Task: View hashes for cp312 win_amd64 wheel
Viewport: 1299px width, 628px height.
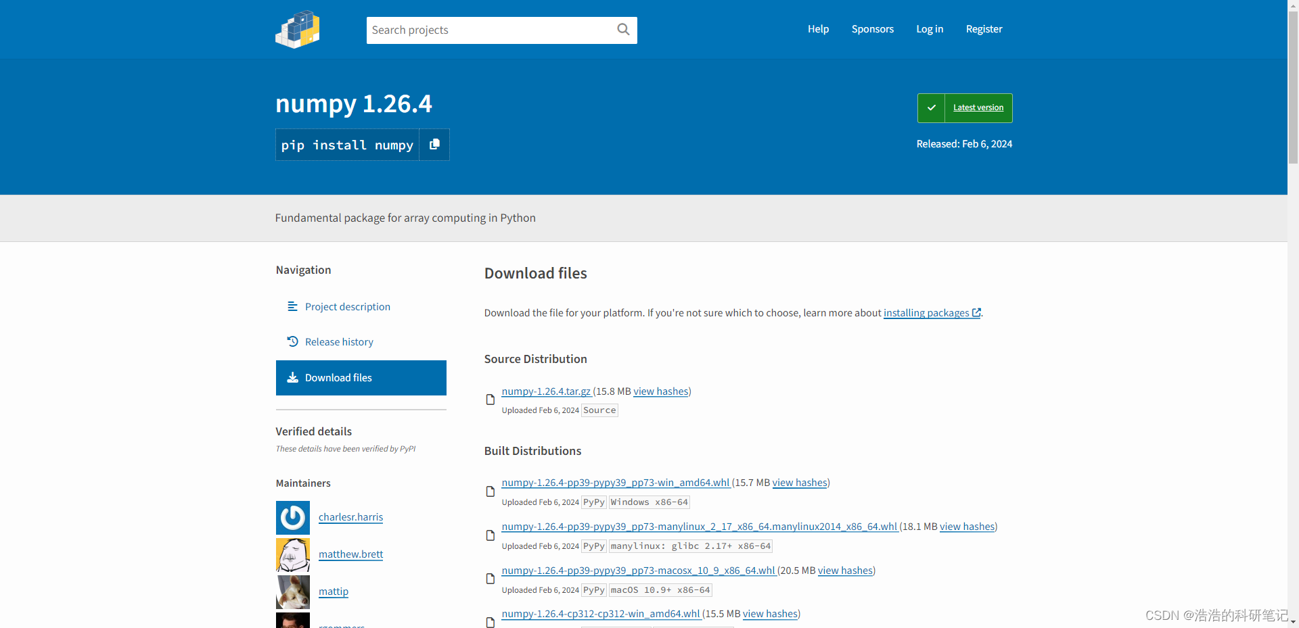Action: 770,613
